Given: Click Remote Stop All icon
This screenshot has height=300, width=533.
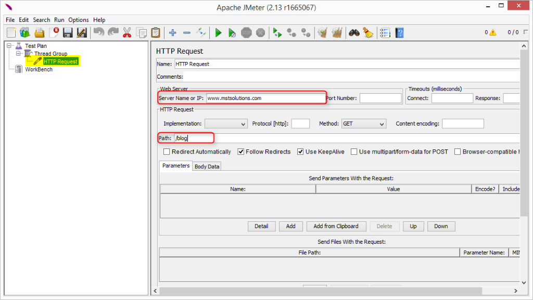Looking at the screenshot, I should (x=291, y=33).
